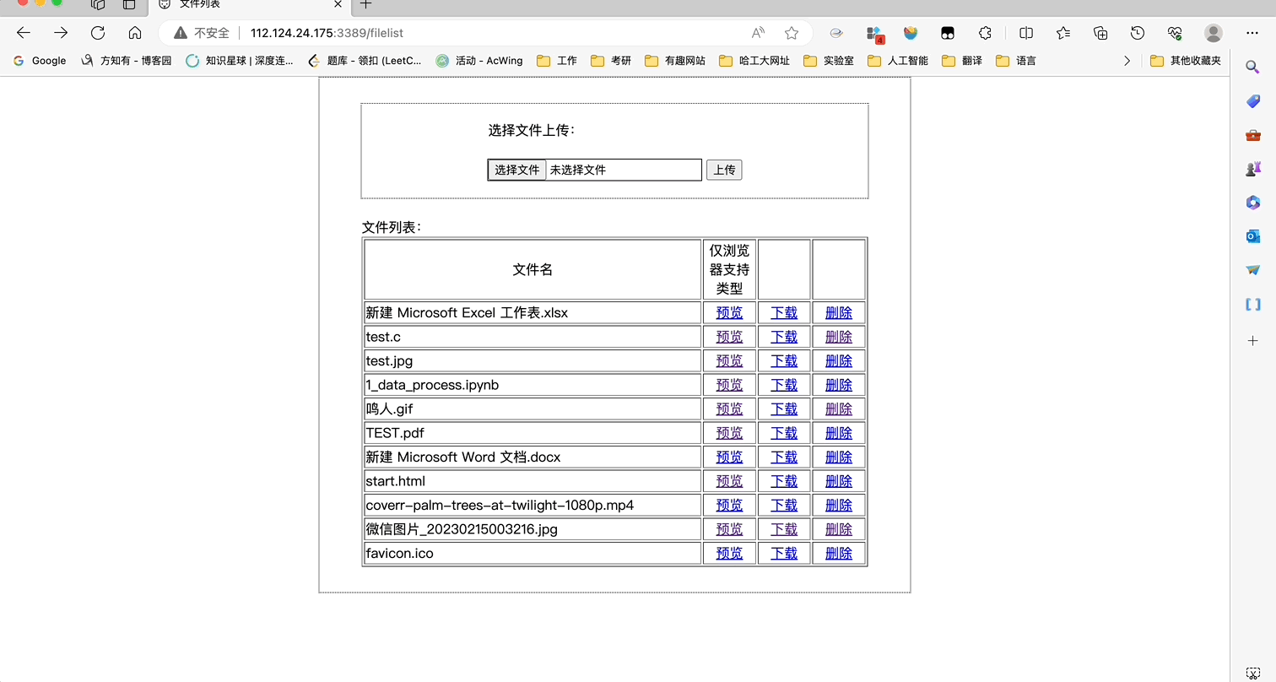The image size is (1276, 682).
Task: Expand the 人工智能 bookmarks folder
Action: tap(898, 61)
